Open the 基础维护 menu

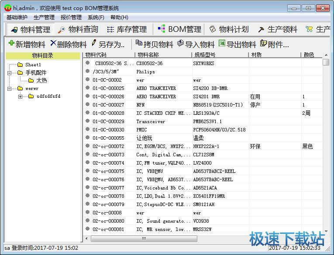click(17, 17)
